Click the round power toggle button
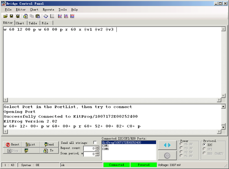Image resolution: width=229 pixels, height=169 pixels. click(x=165, y=155)
